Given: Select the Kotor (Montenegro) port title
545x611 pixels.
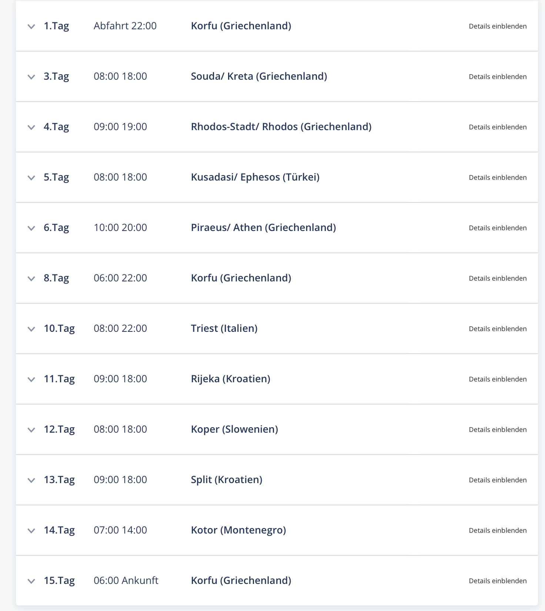Looking at the screenshot, I should pos(238,530).
